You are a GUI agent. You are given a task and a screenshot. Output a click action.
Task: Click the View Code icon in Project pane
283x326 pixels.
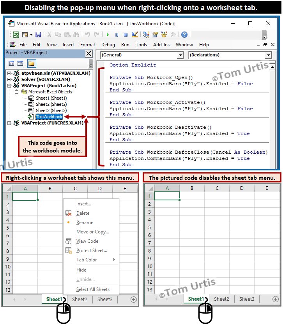click(x=11, y=63)
